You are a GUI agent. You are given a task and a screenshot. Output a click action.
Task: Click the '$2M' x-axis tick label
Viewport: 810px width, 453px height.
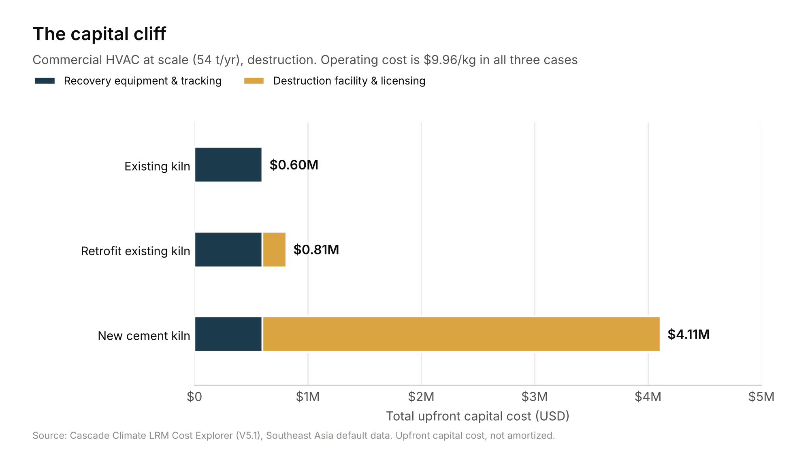421,397
